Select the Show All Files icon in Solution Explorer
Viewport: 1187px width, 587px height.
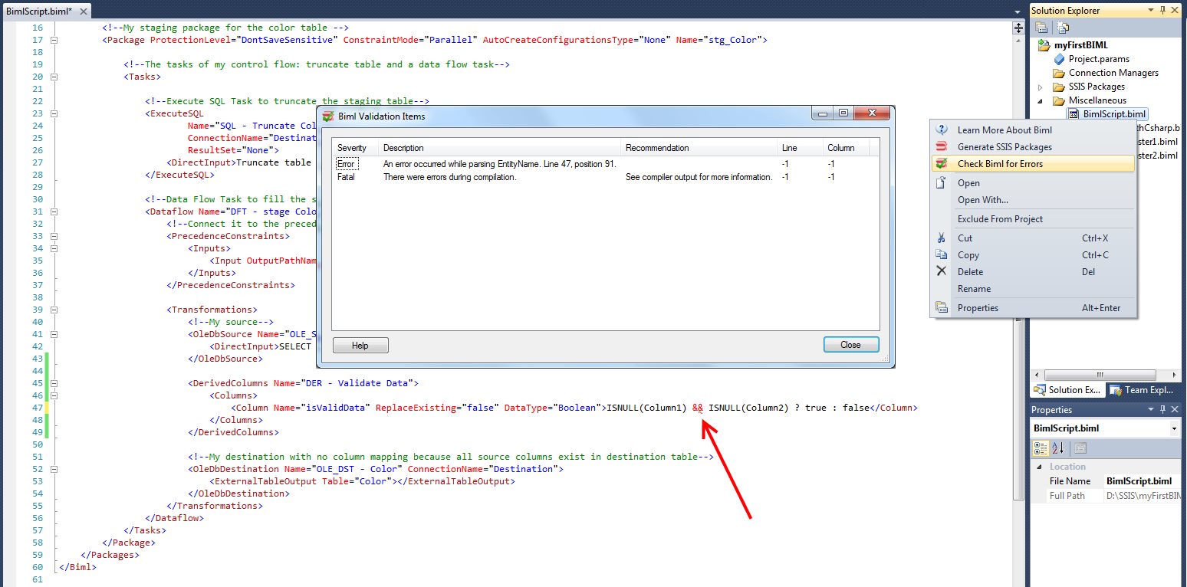pyautogui.click(x=1063, y=27)
